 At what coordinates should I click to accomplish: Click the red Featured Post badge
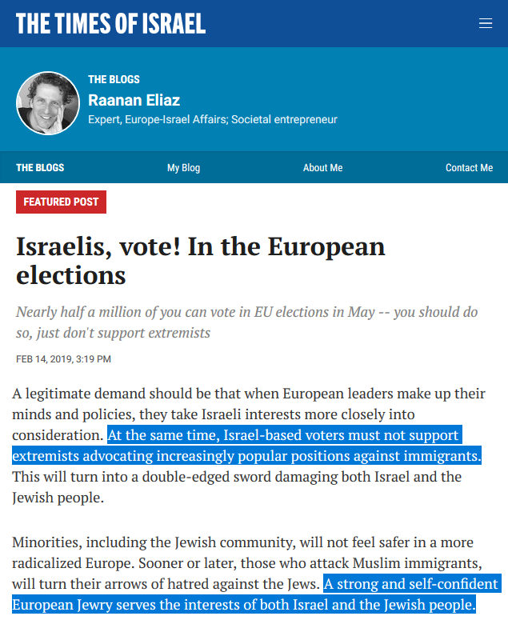[61, 202]
